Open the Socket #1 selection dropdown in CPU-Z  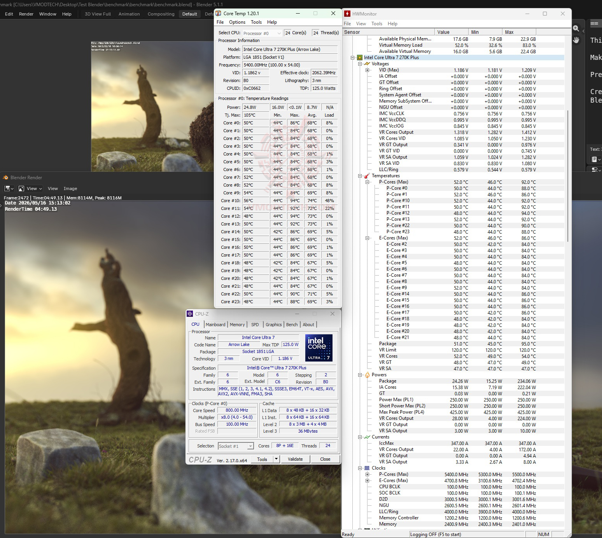pos(236,446)
